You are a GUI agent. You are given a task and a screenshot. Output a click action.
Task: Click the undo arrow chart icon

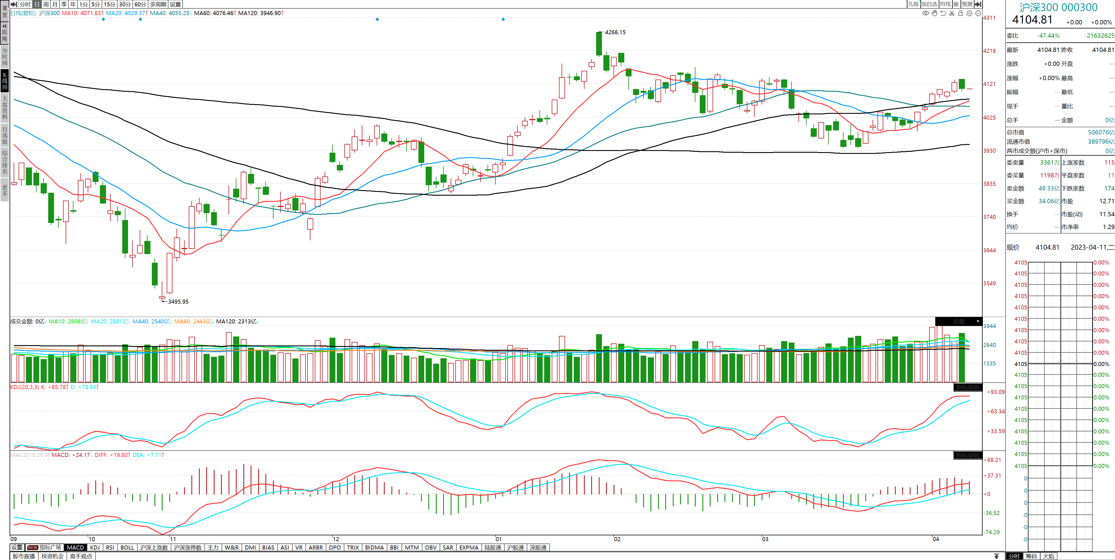pyautogui.click(x=943, y=13)
